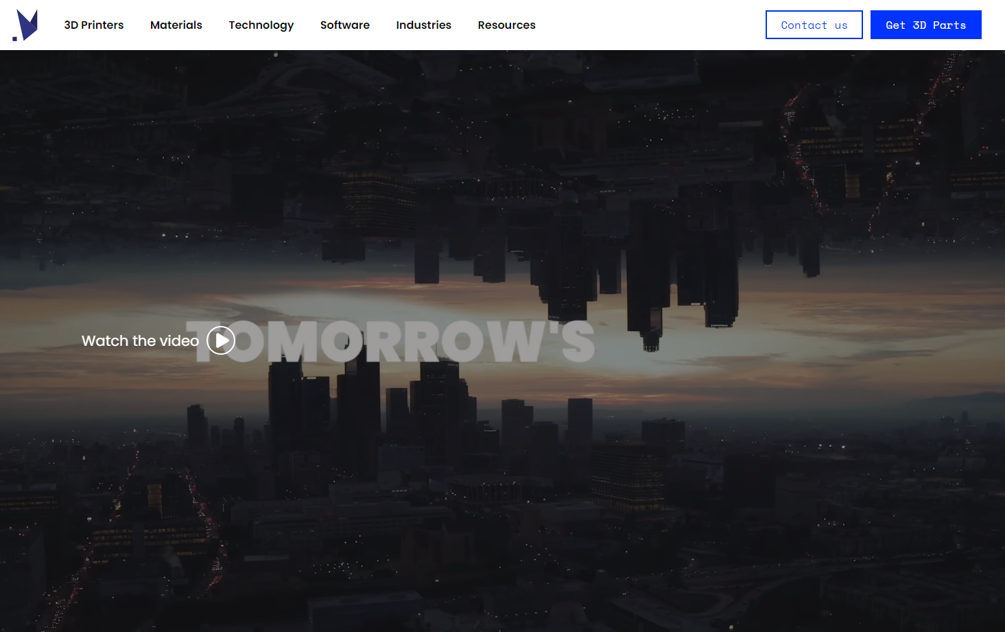
Task: Click the TOMORROW'S headline text
Action: pos(412,341)
